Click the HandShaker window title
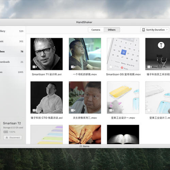The width and height of the screenshot is (170, 170). [x=84, y=22]
